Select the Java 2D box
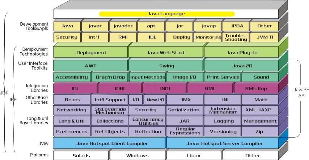Screen dimensions: 309x160 point(241,66)
